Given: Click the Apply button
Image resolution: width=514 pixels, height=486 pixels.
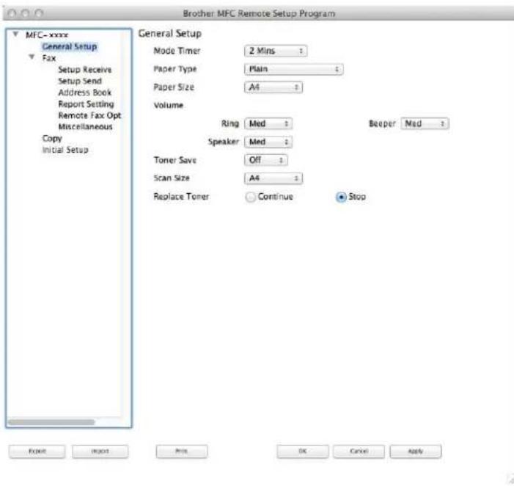Looking at the screenshot, I should [x=415, y=451].
